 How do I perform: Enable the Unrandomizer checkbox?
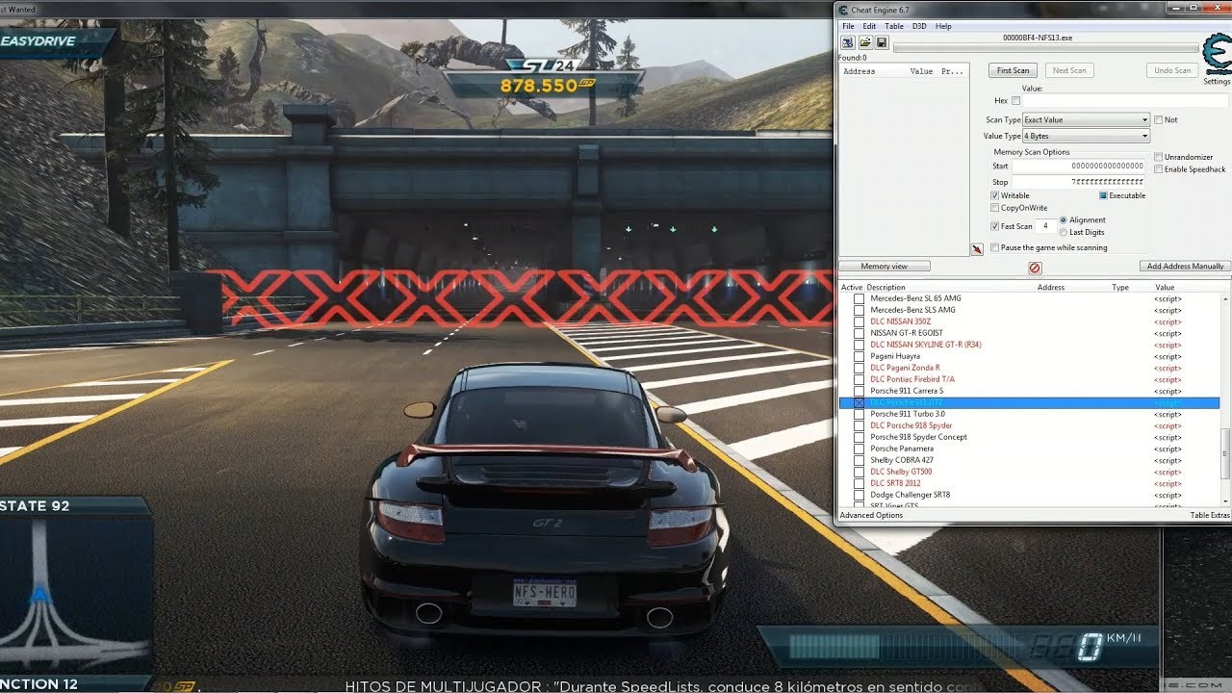point(1158,157)
